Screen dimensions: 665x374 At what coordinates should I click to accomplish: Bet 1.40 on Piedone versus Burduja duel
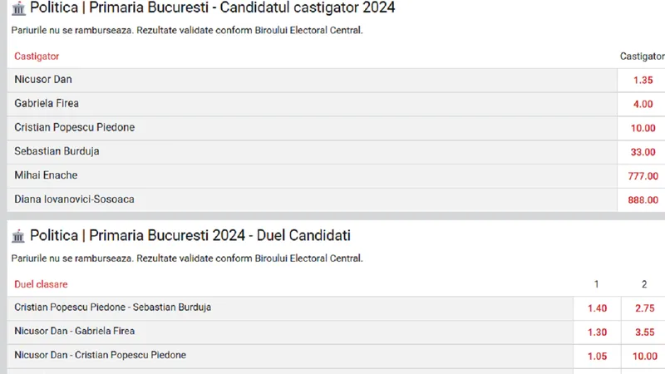[x=597, y=308]
